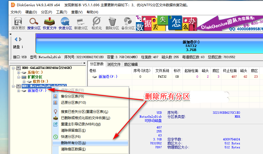
Task: Click 删除所有分区(A) in the context menu
Action: [x=90, y=143]
